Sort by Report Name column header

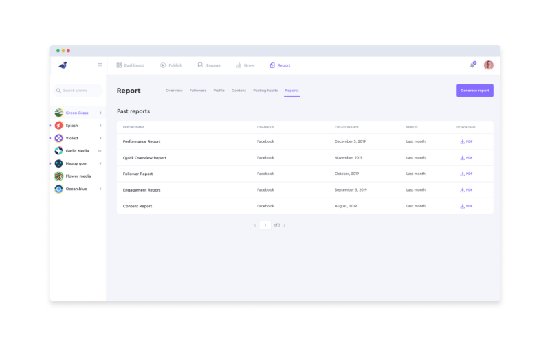[x=133, y=127]
